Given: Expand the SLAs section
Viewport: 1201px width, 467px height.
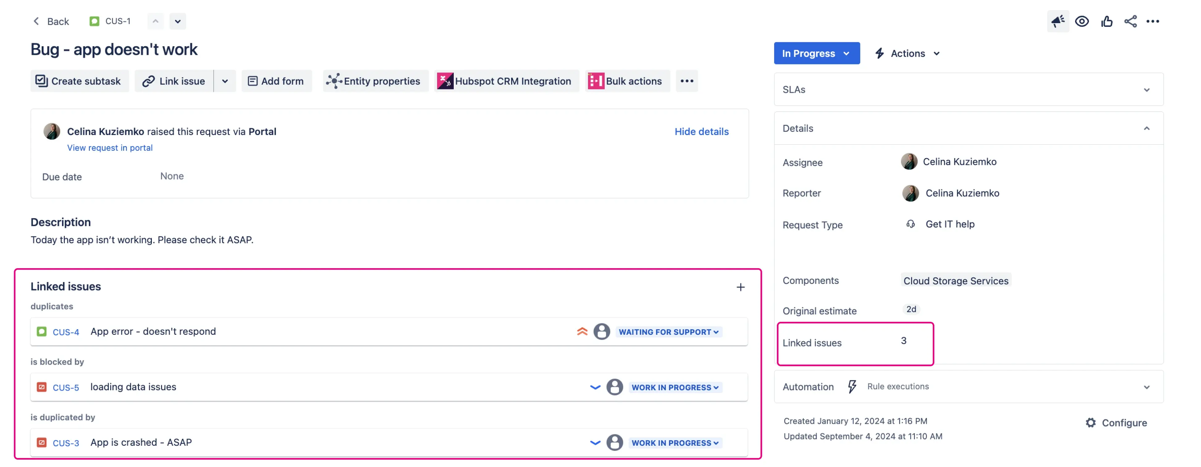Looking at the screenshot, I should pyautogui.click(x=1146, y=90).
